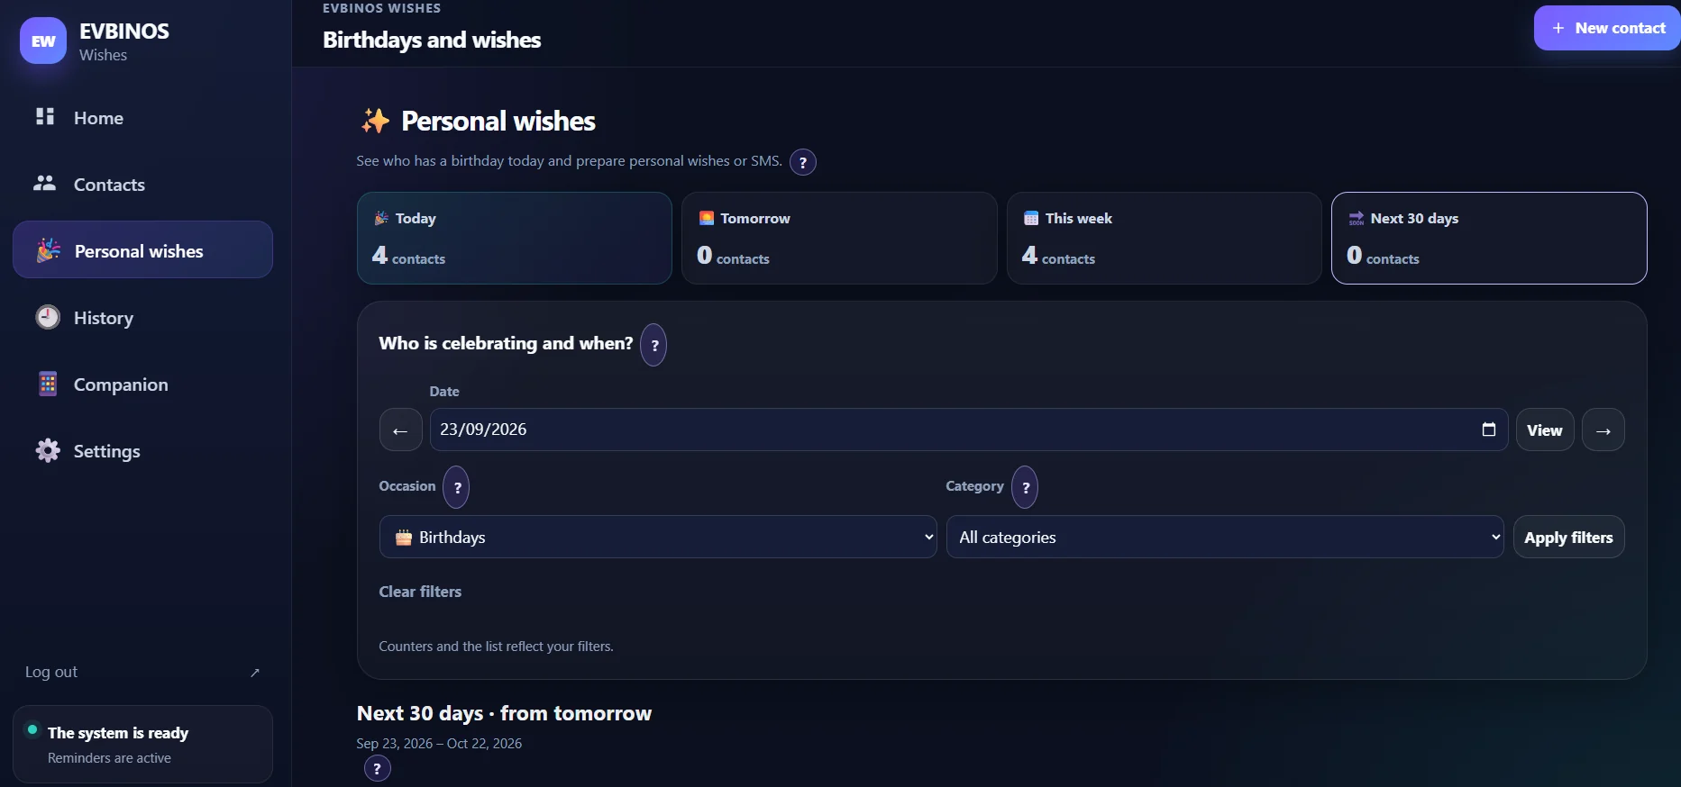
Task: Go to previous date with left arrow
Action: (401, 430)
